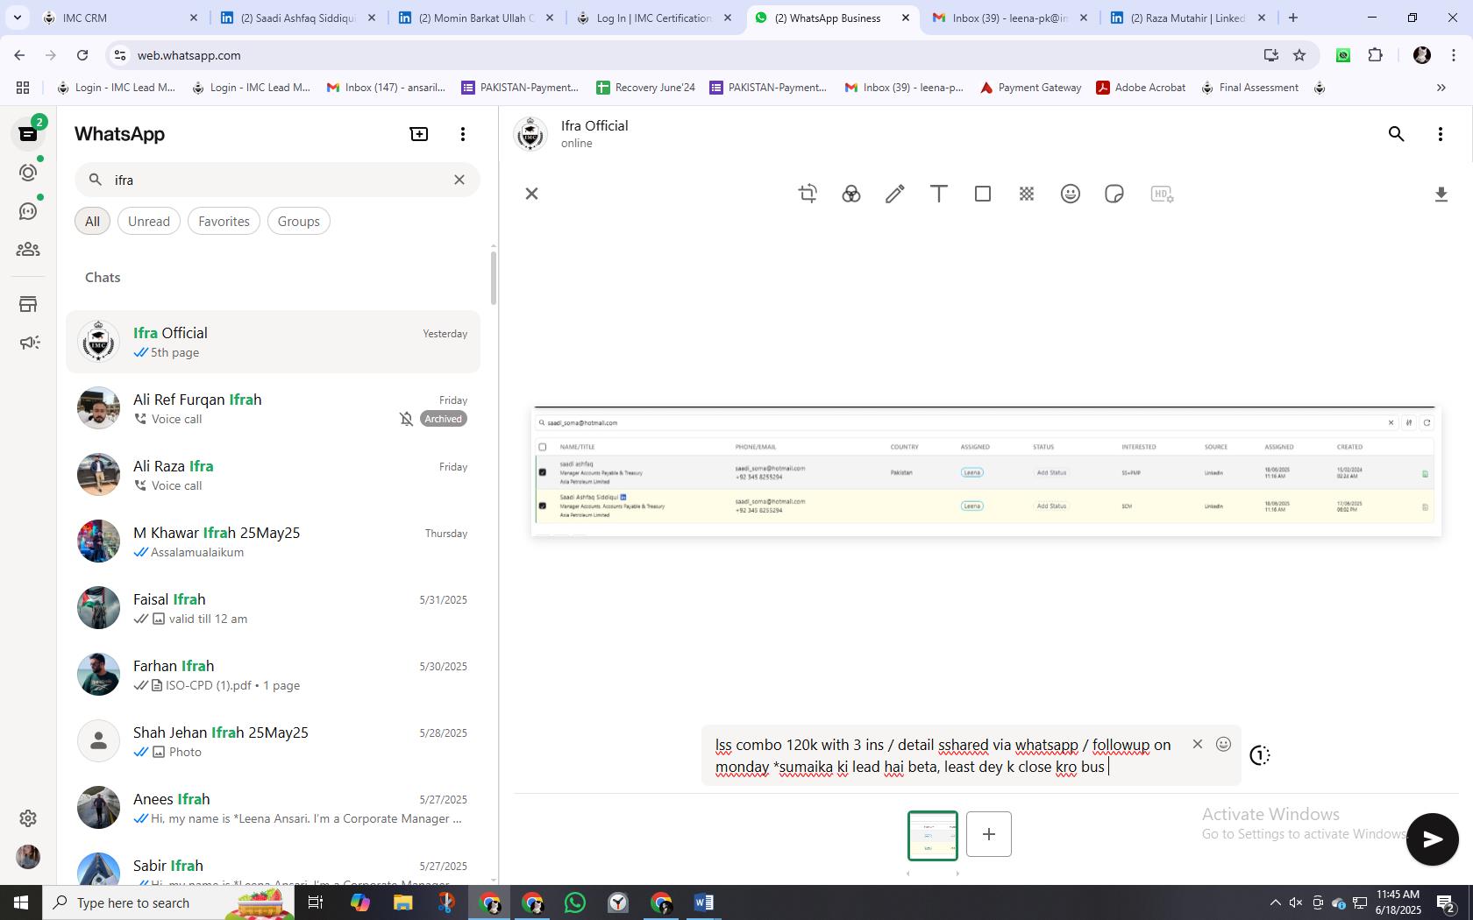Toggle HD media quality

[1162, 194]
